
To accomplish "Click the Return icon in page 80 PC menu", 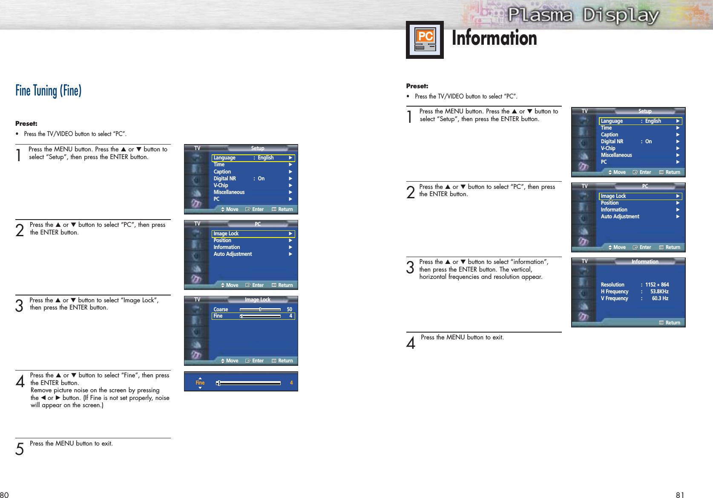I will point(274,285).
